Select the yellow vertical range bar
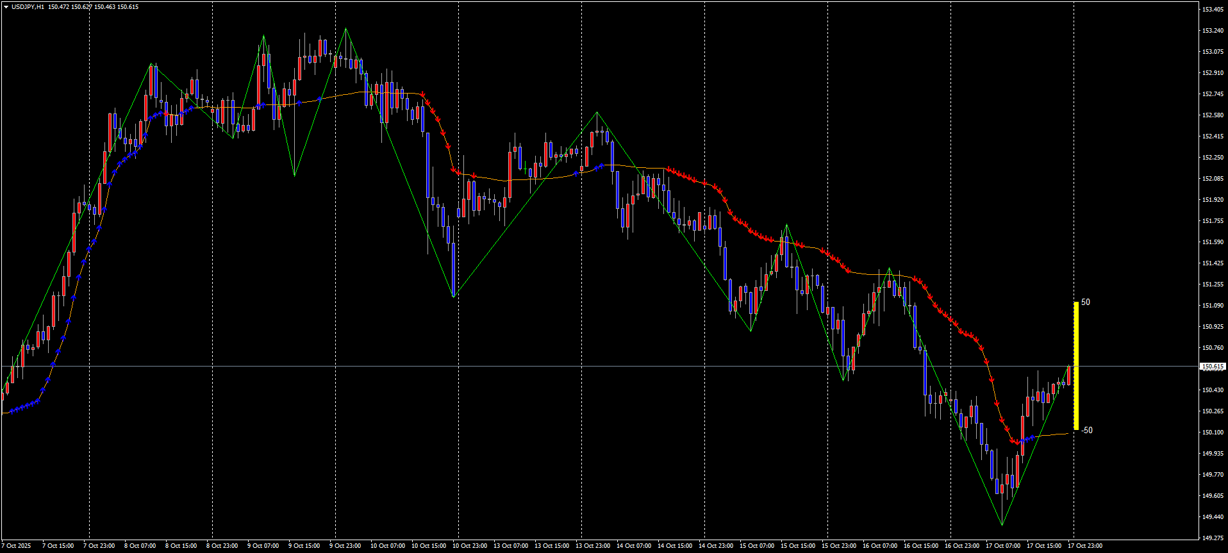This screenshot has height=553, width=1228. [x=1075, y=365]
